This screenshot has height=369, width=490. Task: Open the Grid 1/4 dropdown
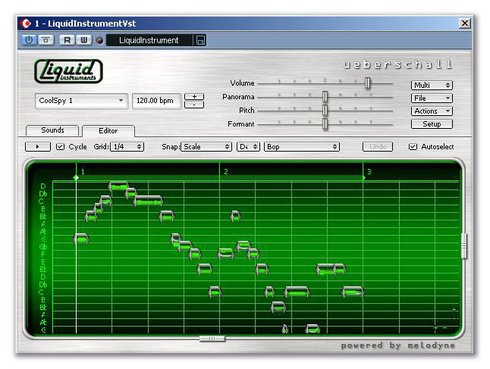tap(127, 147)
